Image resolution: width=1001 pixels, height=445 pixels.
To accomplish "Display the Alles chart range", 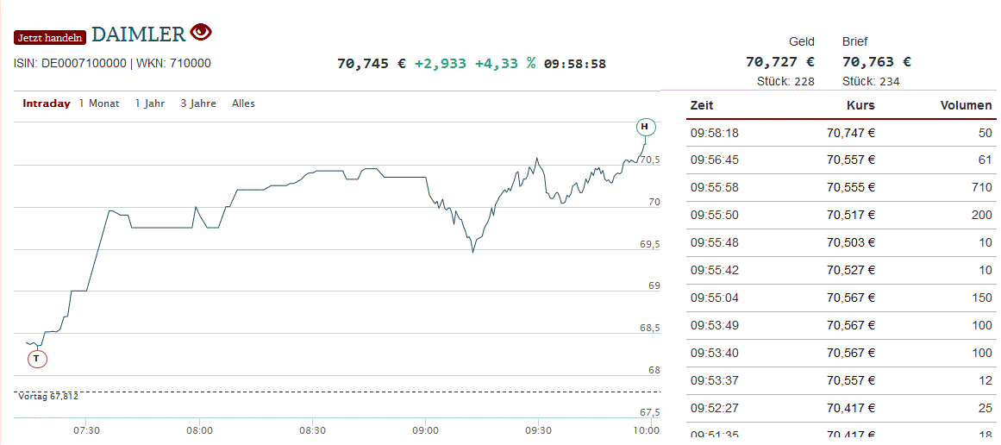I will (243, 103).
